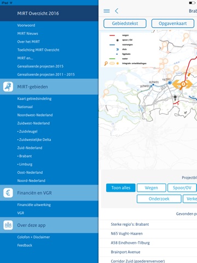This screenshot has height=263, width=197.
Task: Open the MIRT en... item
Action: click(x=25, y=58)
